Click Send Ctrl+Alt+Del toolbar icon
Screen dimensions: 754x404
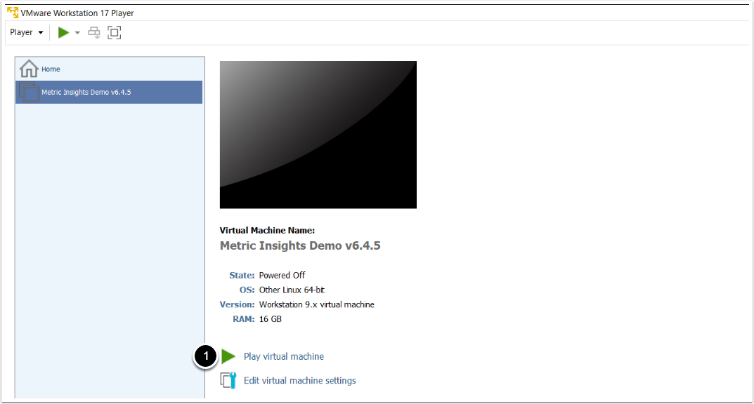(93, 33)
